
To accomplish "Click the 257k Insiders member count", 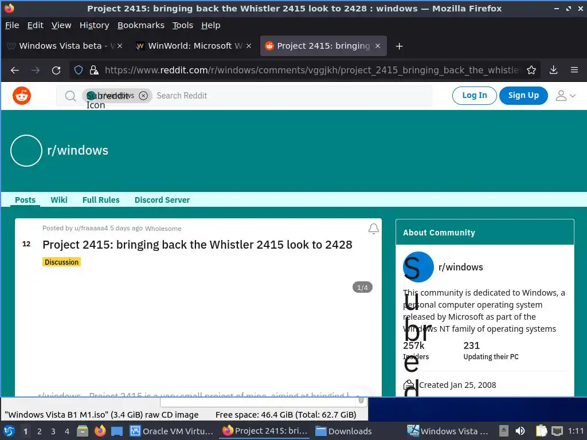I will (416, 351).
